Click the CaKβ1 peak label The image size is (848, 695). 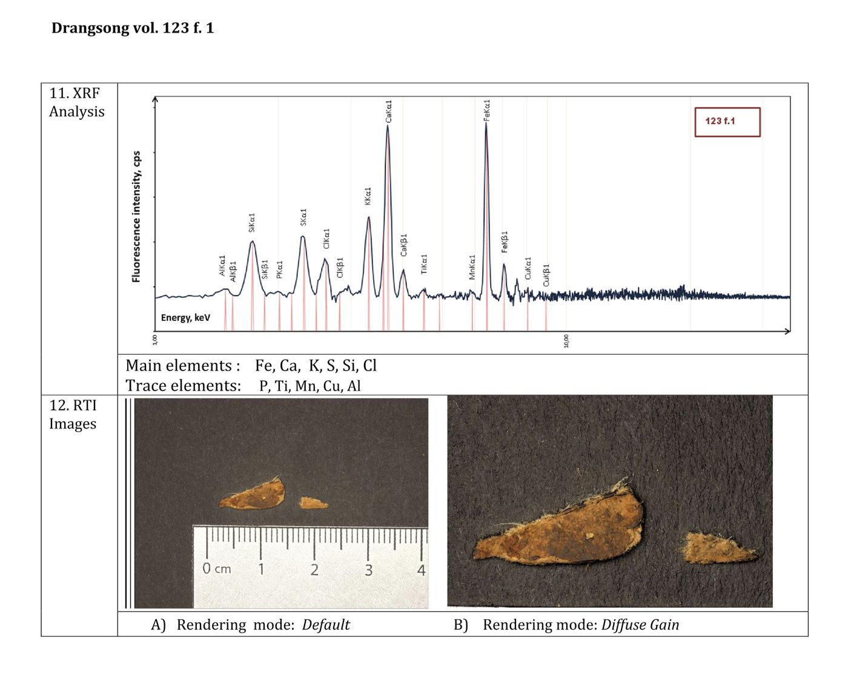tap(404, 245)
